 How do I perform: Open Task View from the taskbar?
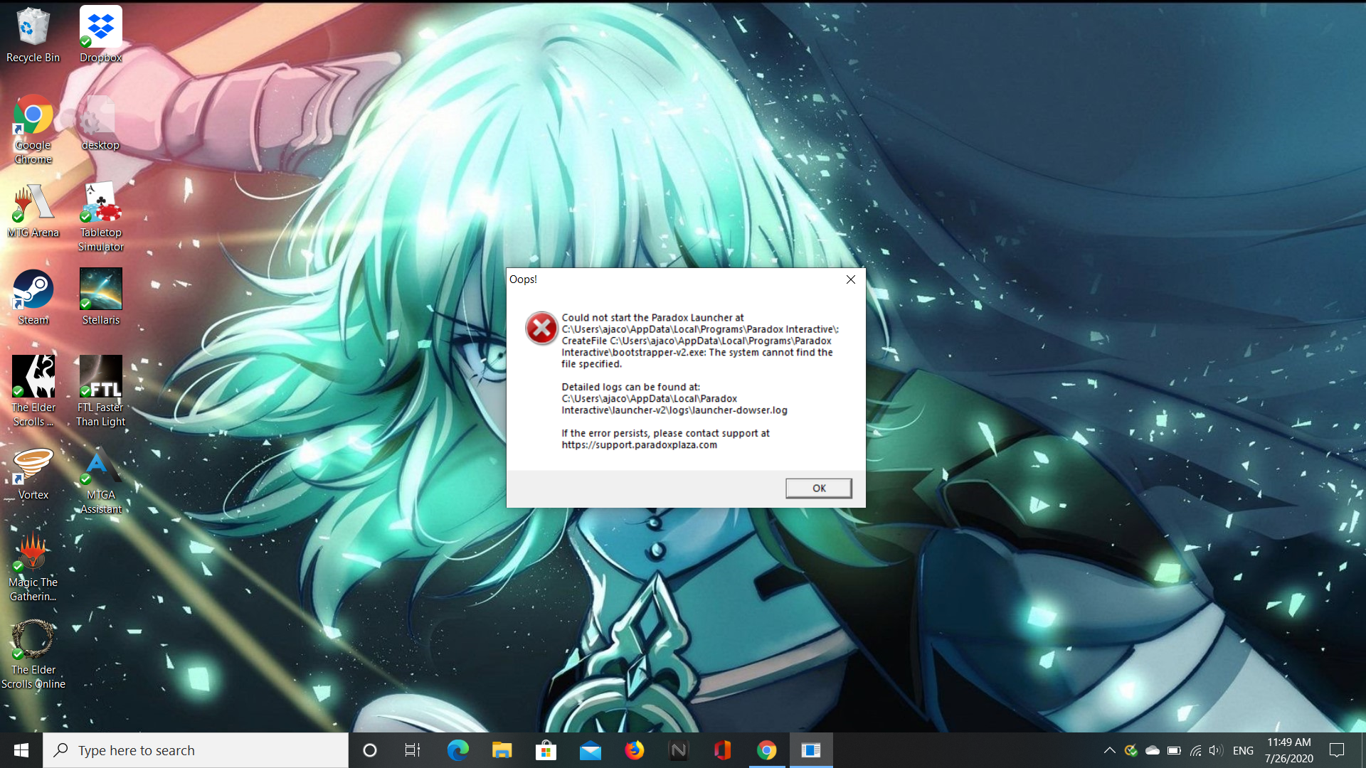pos(413,750)
